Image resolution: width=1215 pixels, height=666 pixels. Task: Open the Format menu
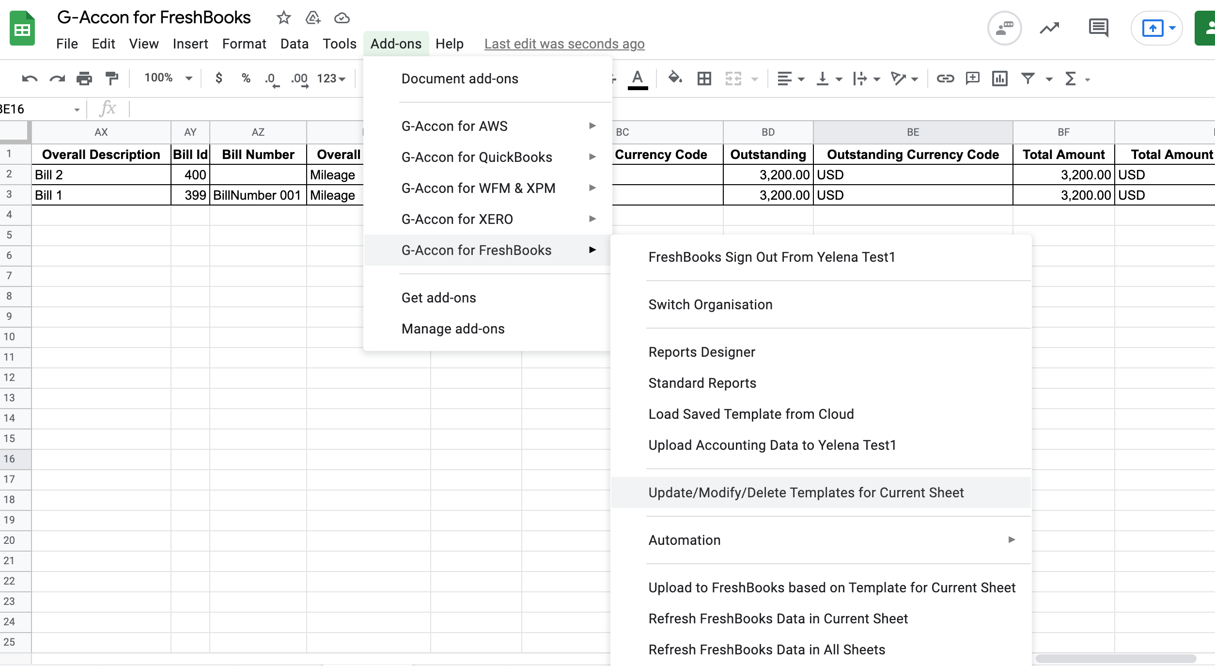[x=244, y=44]
